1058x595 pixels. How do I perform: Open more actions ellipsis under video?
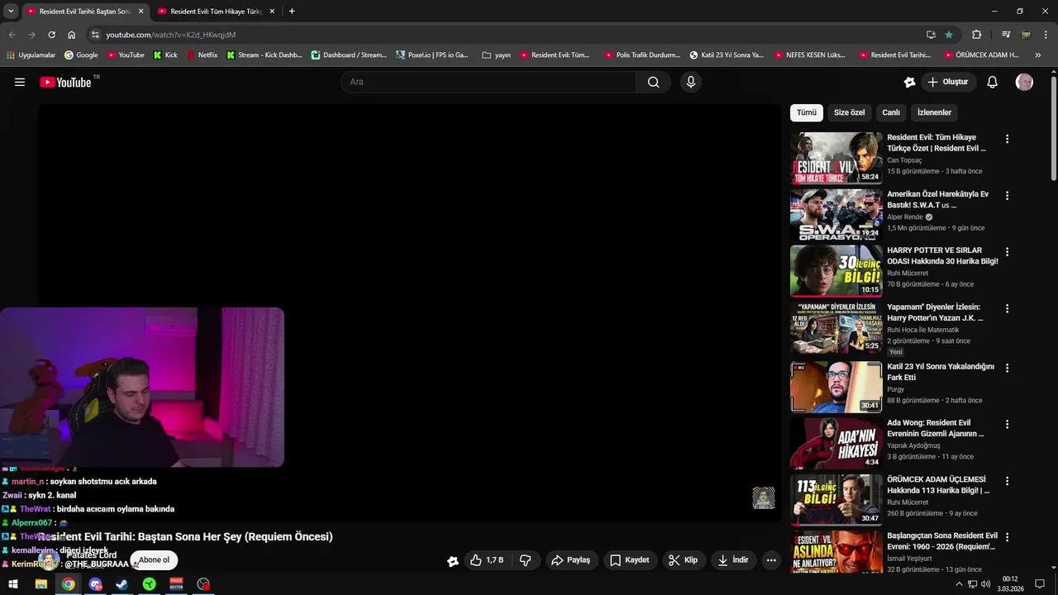tap(771, 560)
